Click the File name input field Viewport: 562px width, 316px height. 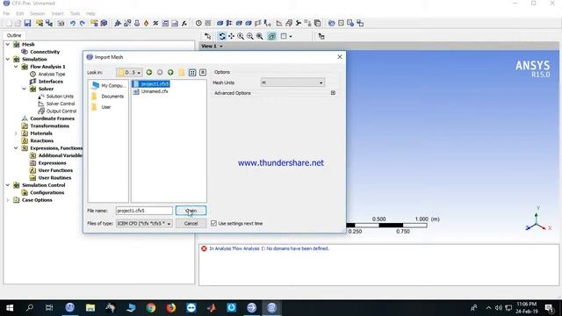tap(144, 211)
